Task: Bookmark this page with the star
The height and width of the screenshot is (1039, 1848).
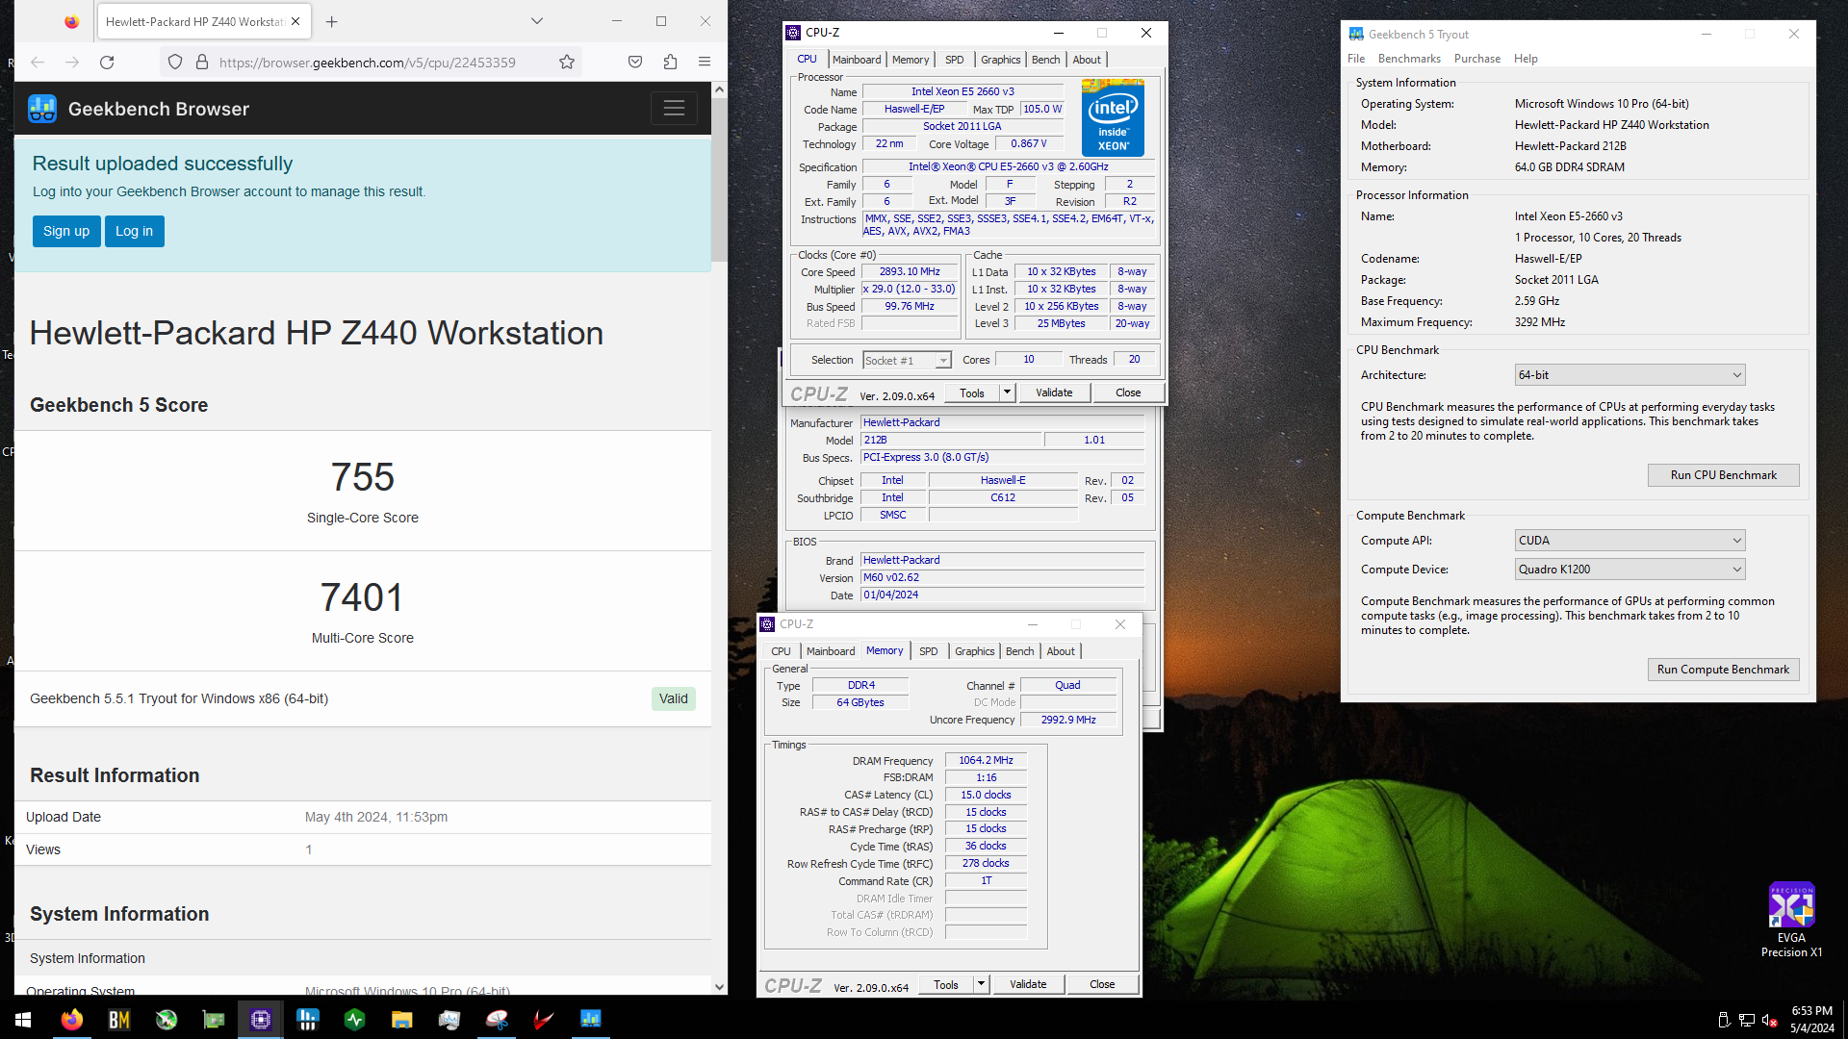Action: coord(567,62)
